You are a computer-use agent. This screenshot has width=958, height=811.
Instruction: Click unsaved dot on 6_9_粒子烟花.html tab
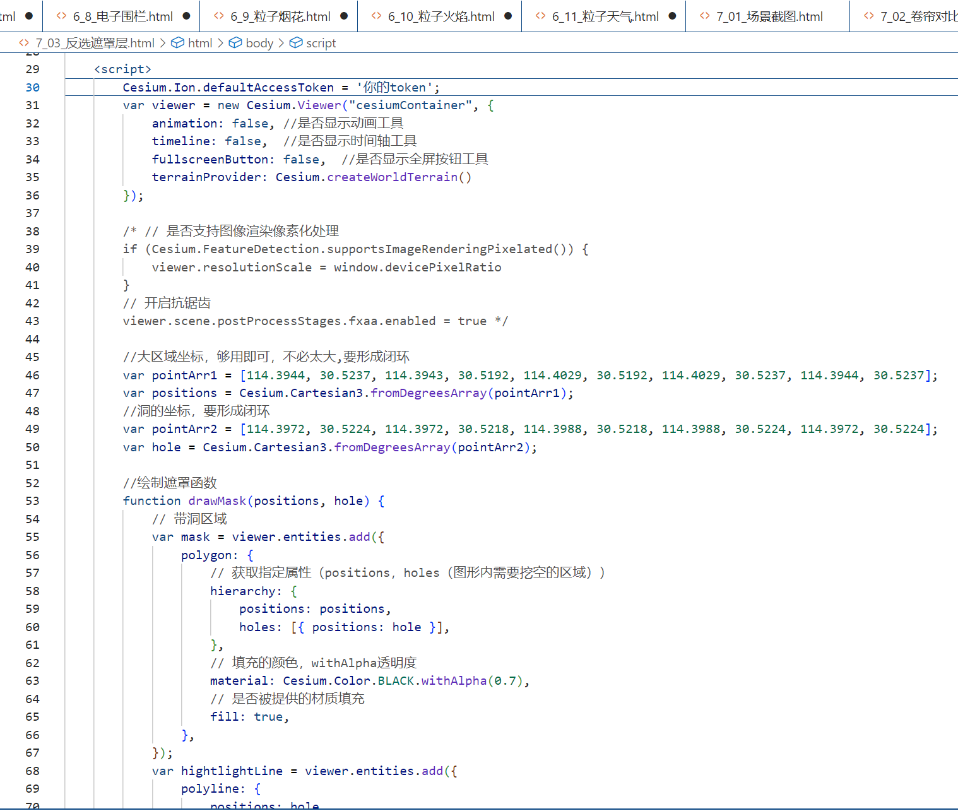344,16
